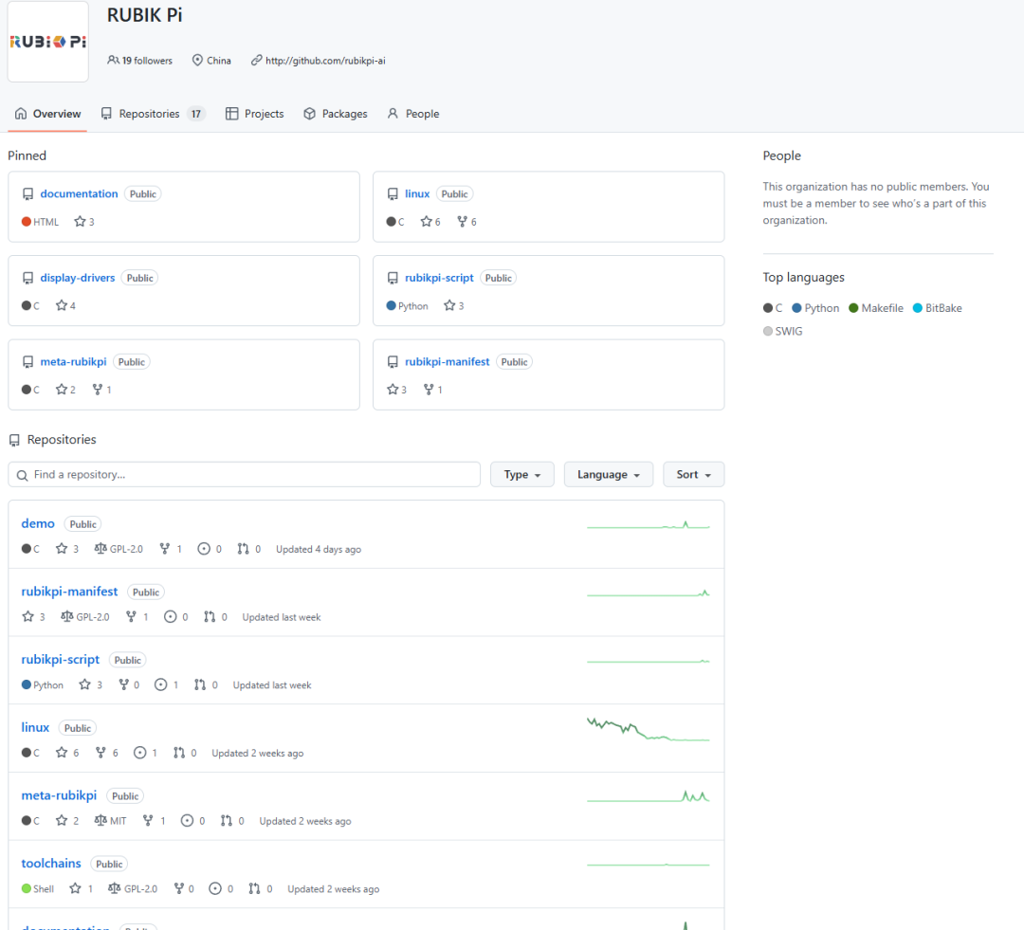Open the pinned documentation repository
Viewport: 1024px width, 930px height.
[79, 193]
